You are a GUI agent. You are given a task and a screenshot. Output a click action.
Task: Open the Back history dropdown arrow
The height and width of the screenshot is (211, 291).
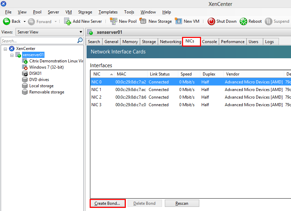pos(24,21)
